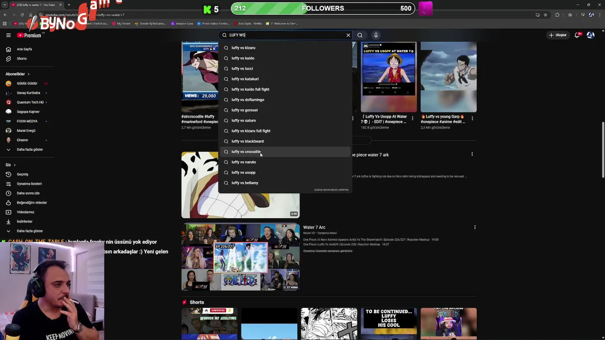The width and height of the screenshot is (605, 340).
Task: Open the YouTube hamburger guide menu
Action: point(8,35)
